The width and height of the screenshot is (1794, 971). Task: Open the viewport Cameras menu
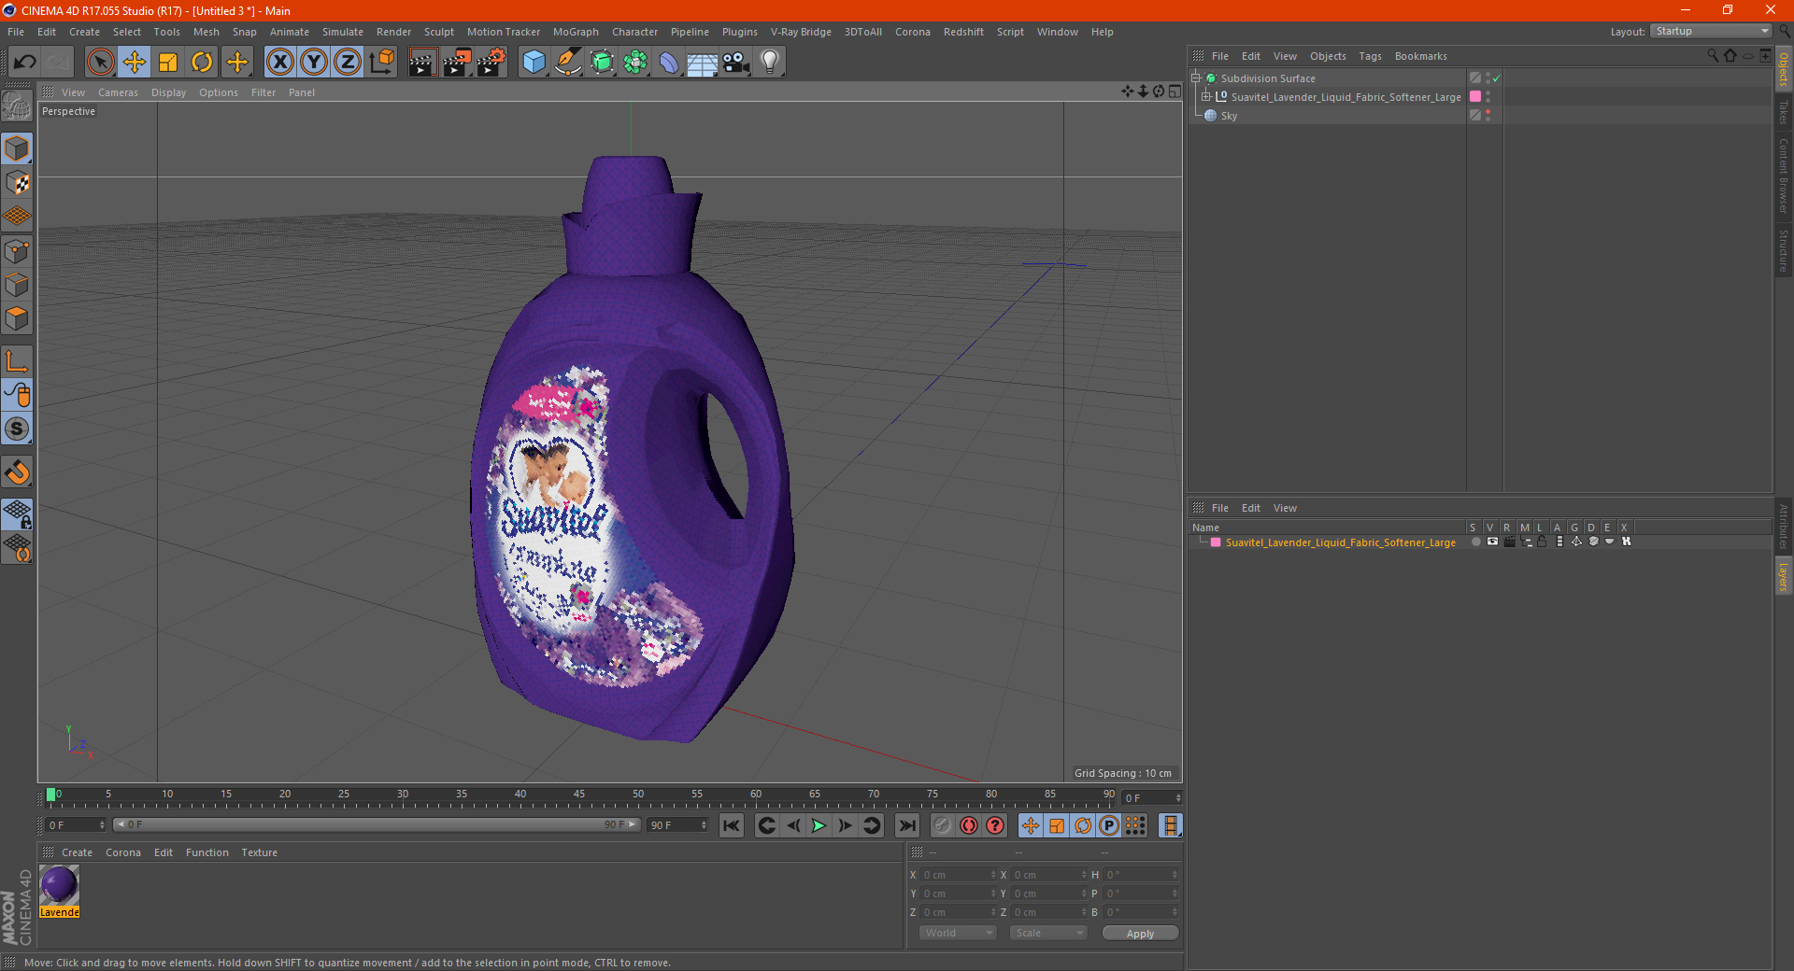(118, 92)
